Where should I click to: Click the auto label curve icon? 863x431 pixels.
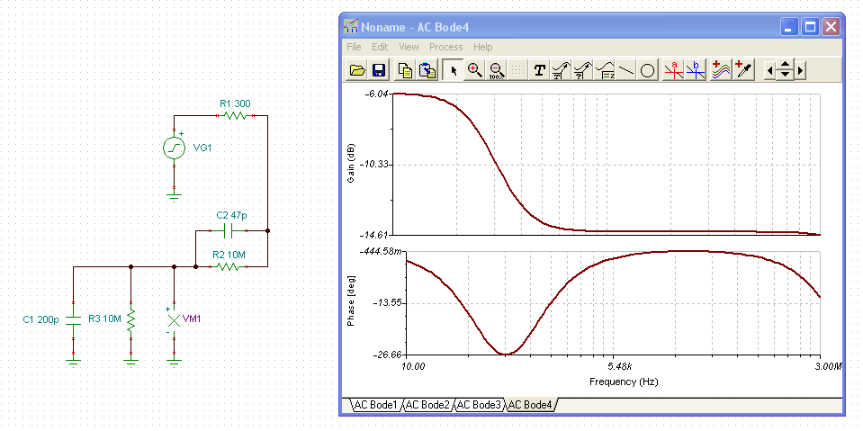562,70
